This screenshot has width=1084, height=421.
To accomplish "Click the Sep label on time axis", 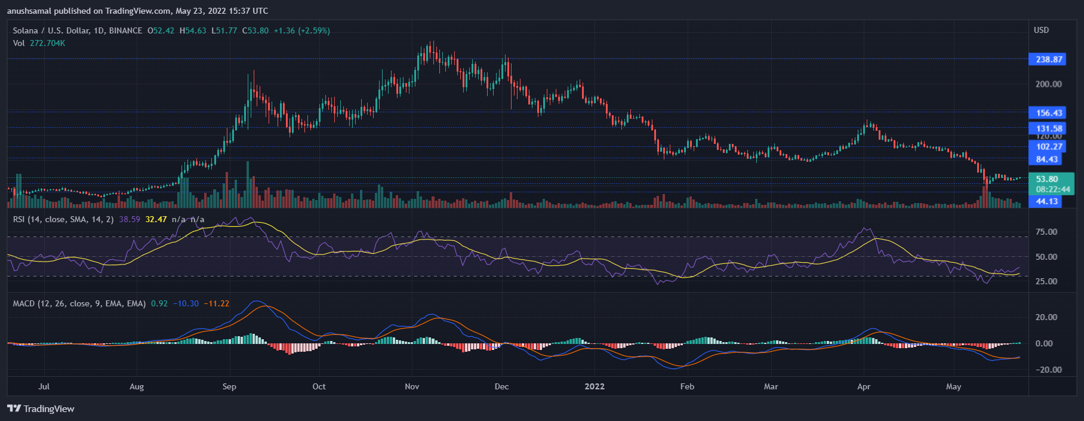I will tap(229, 386).
